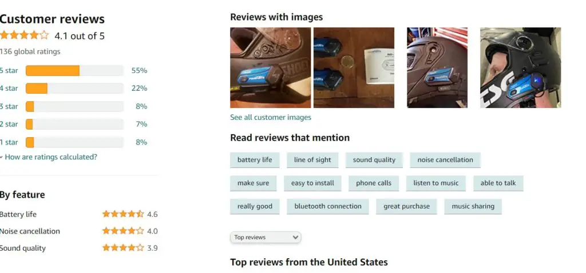586x273 pixels.
Task: Open review image with two intercom units
Action: point(354,67)
